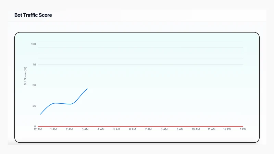Click the 8 AM x-axis label
Image resolution: width=274 pixels, height=154 pixels.
click(x=164, y=129)
